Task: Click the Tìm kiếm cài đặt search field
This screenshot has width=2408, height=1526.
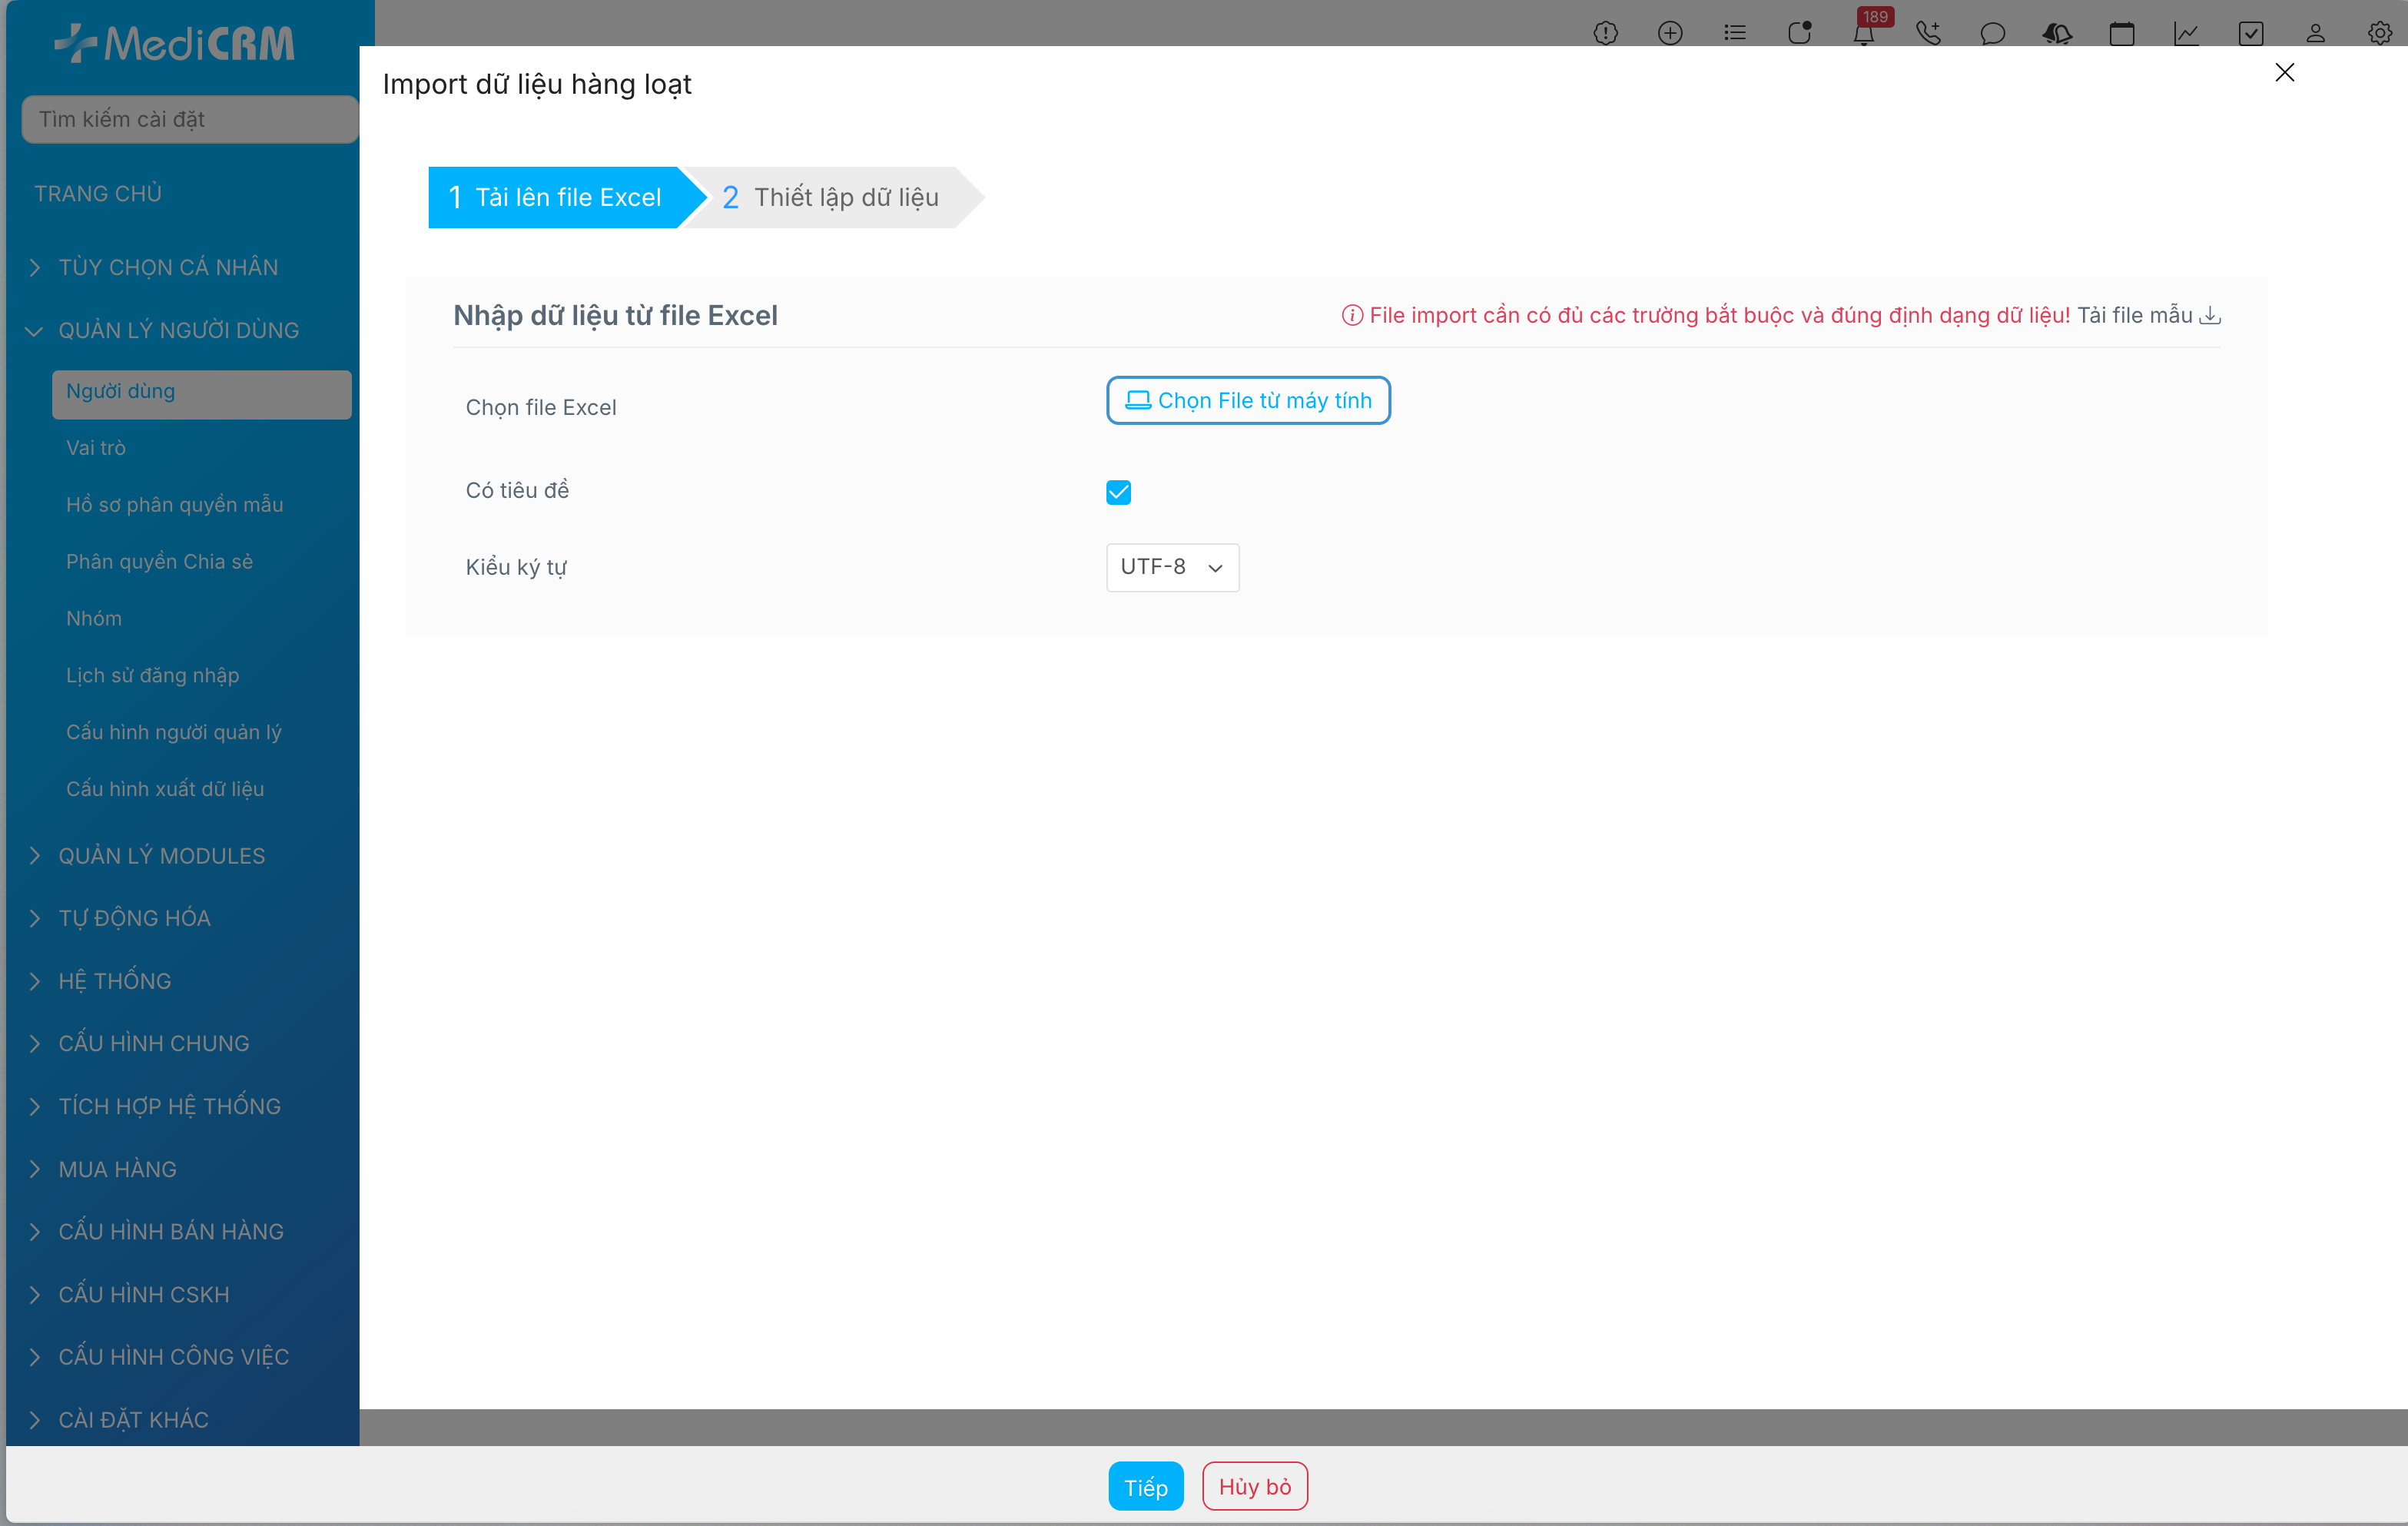Action: coord(190,119)
